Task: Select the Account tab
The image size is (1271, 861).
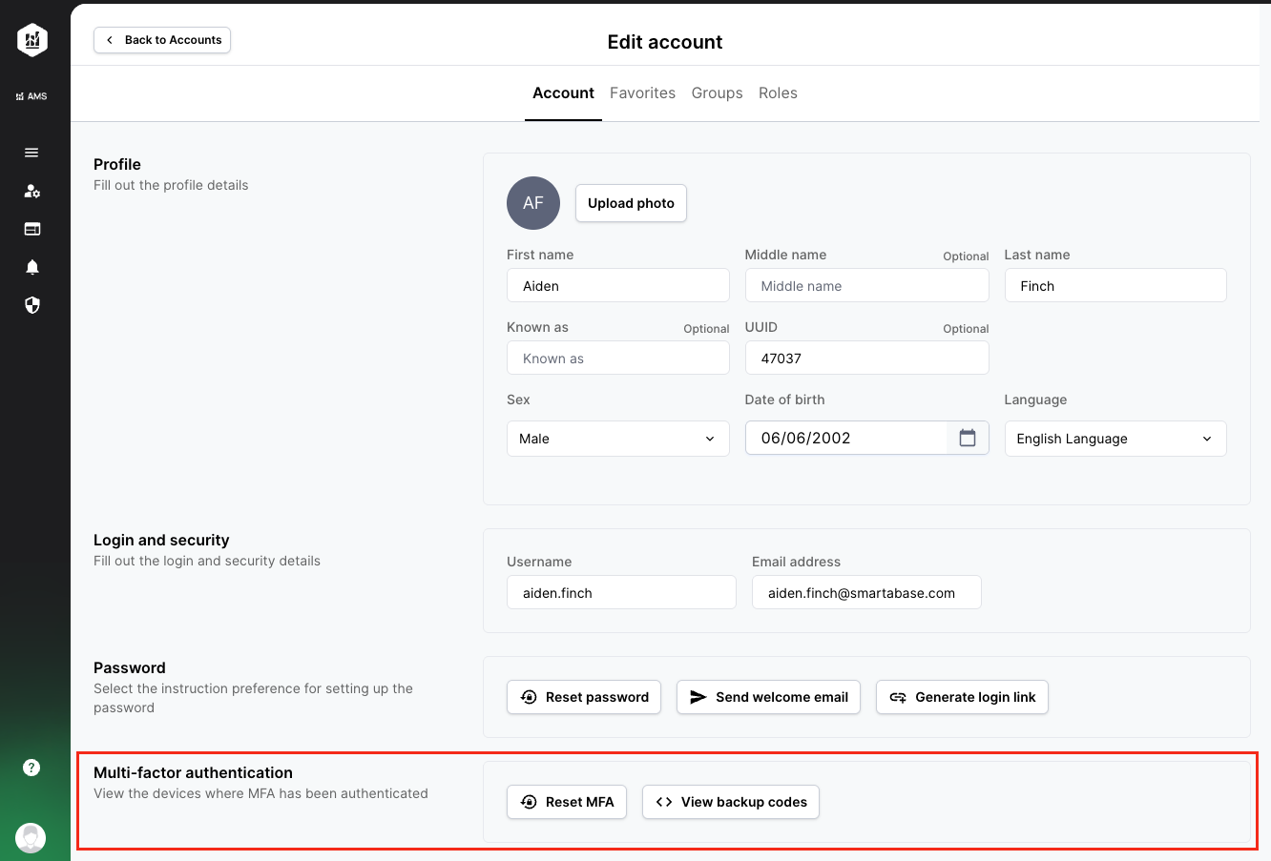Action: point(563,93)
